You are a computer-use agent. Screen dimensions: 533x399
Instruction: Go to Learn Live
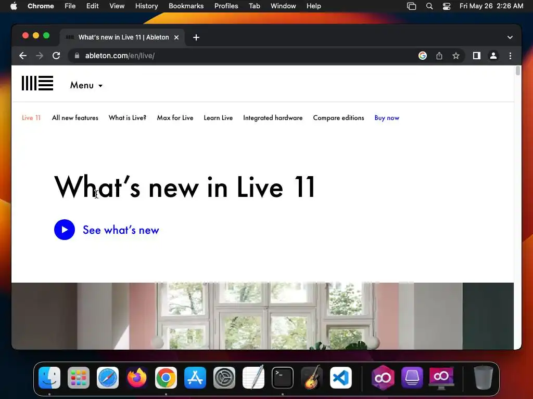pos(218,118)
